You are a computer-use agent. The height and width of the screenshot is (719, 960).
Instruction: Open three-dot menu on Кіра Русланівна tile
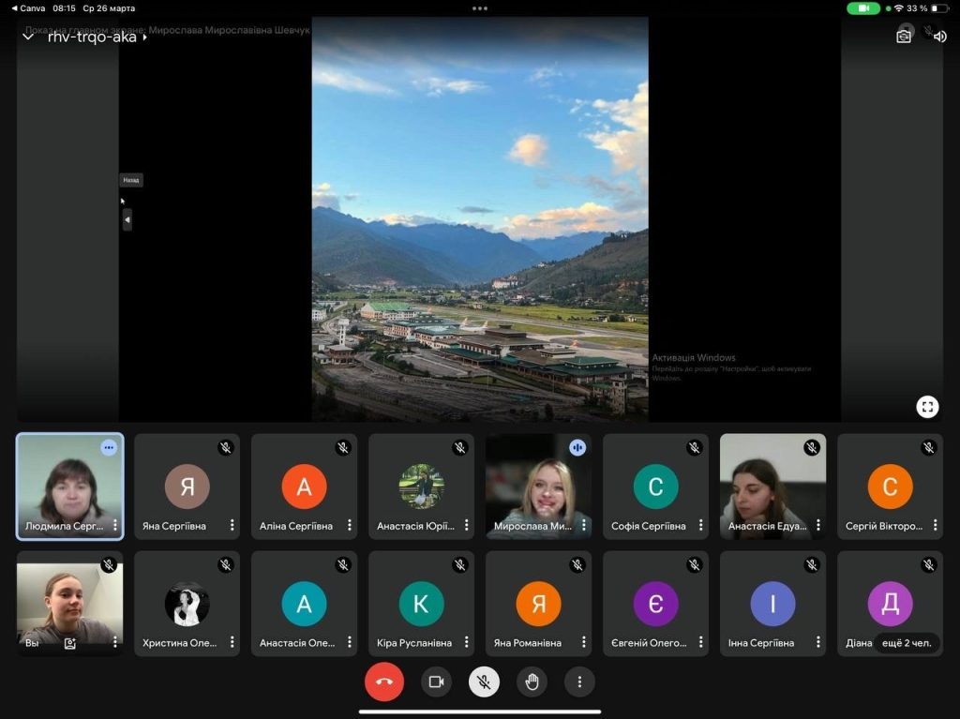[x=467, y=642]
